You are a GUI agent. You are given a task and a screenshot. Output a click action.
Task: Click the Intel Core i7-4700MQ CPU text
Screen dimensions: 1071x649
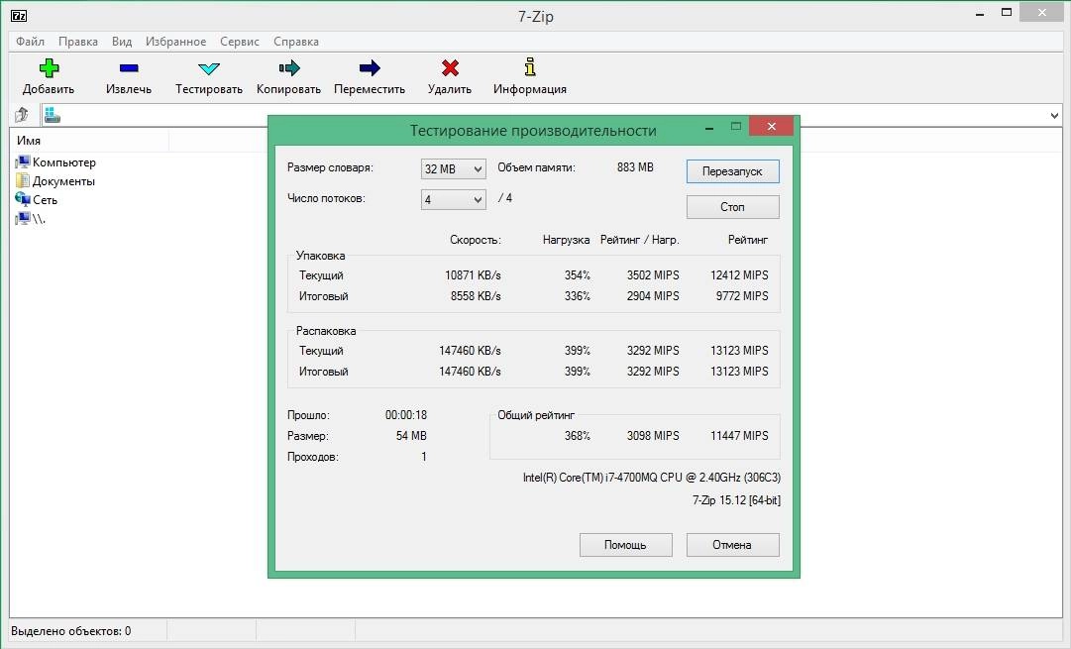652,478
